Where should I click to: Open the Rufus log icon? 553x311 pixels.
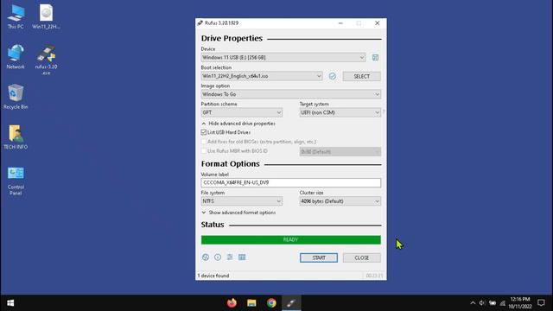242,257
